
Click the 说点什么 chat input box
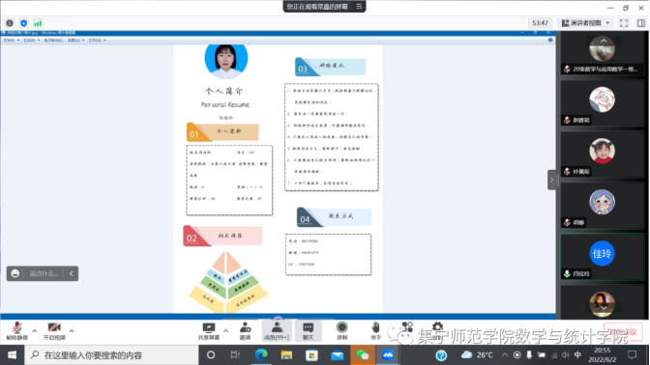point(44,273)
